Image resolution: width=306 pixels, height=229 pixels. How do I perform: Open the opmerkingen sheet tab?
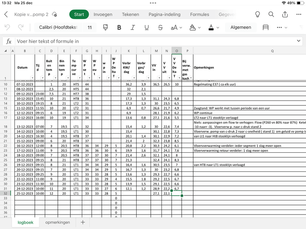pyautogui.click(x=57, y=222)
